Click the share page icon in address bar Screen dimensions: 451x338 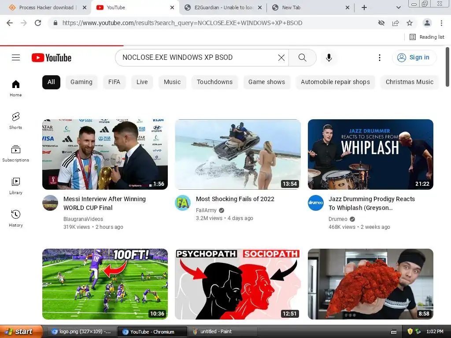[396, 23]
